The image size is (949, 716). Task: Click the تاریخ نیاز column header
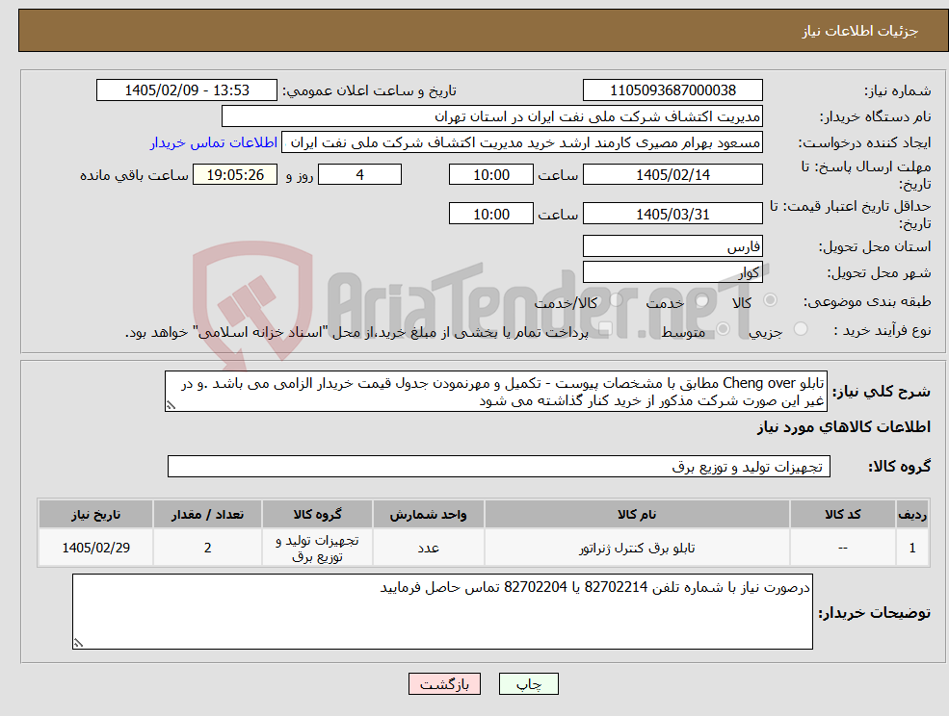click(x=95, y=514)
